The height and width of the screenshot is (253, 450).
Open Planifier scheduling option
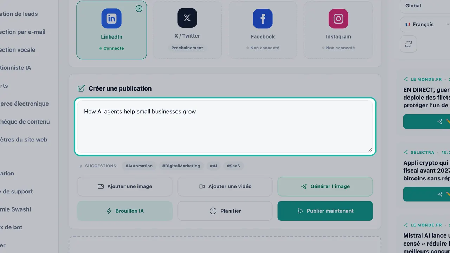225,211
